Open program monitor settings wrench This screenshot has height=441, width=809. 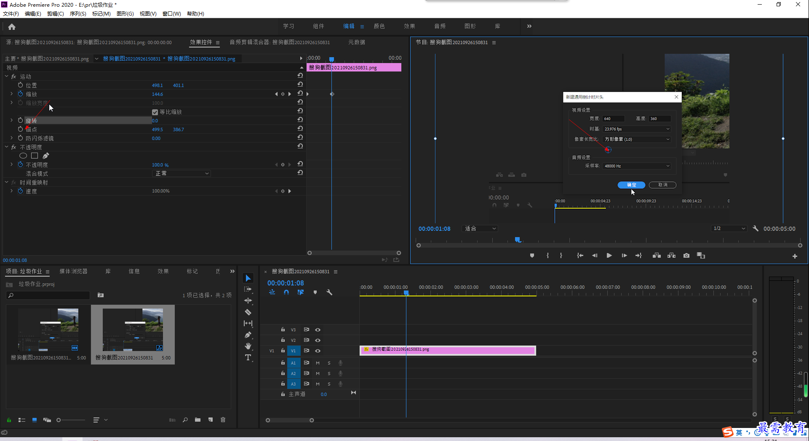(756, 229)
